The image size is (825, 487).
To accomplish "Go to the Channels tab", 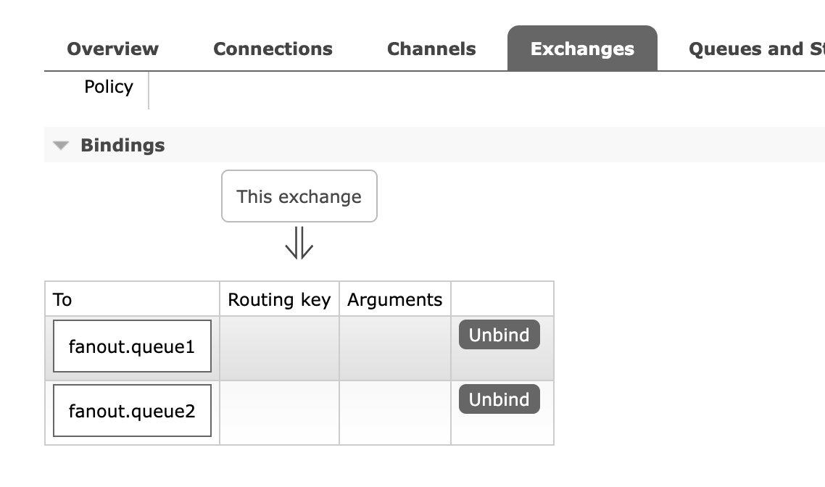I will pos(431,49).
